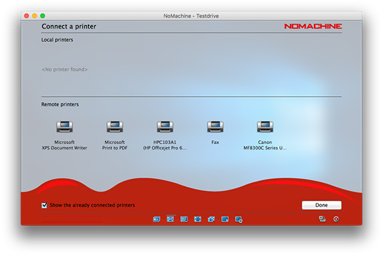Minimize the window with yellow button
381x253 pixels.
(x=35, y=16)
